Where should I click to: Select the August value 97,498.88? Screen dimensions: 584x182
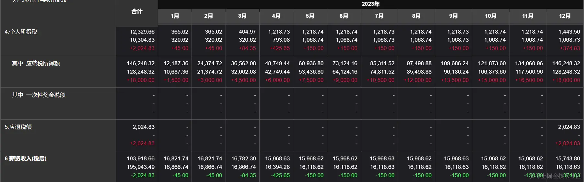[x=419, y=63]
